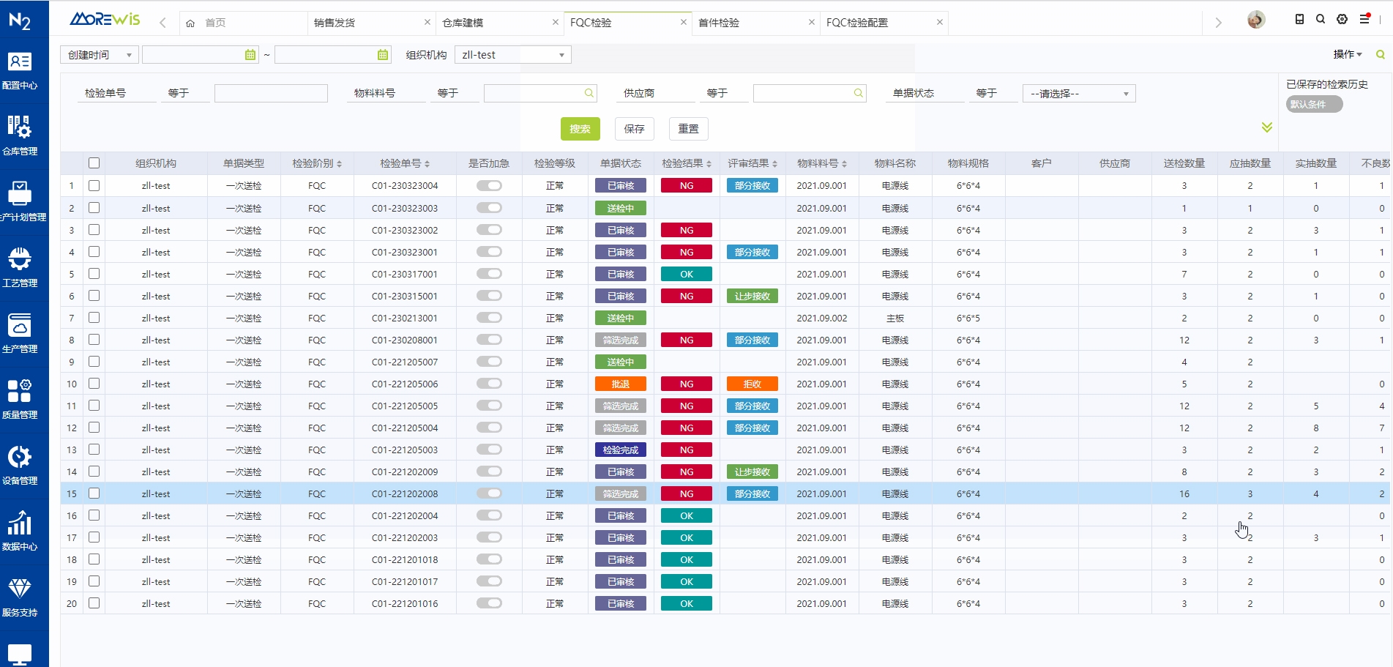Switch to the 首件检验 tab
1393x667 pixels.
[719, 23]
